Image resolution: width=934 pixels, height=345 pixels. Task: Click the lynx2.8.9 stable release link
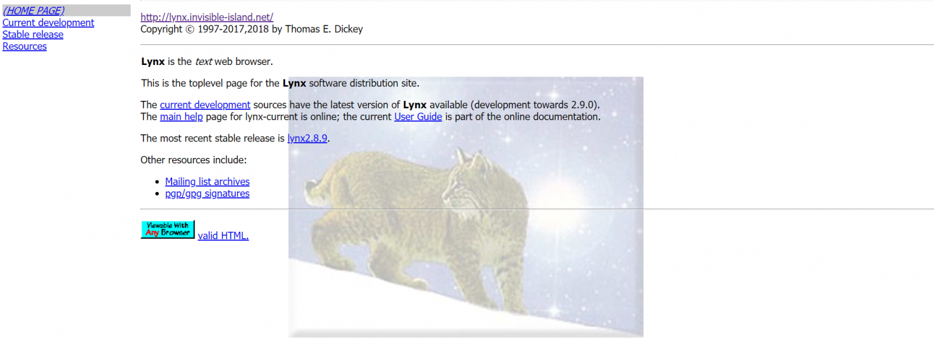(x=308, y=138)
